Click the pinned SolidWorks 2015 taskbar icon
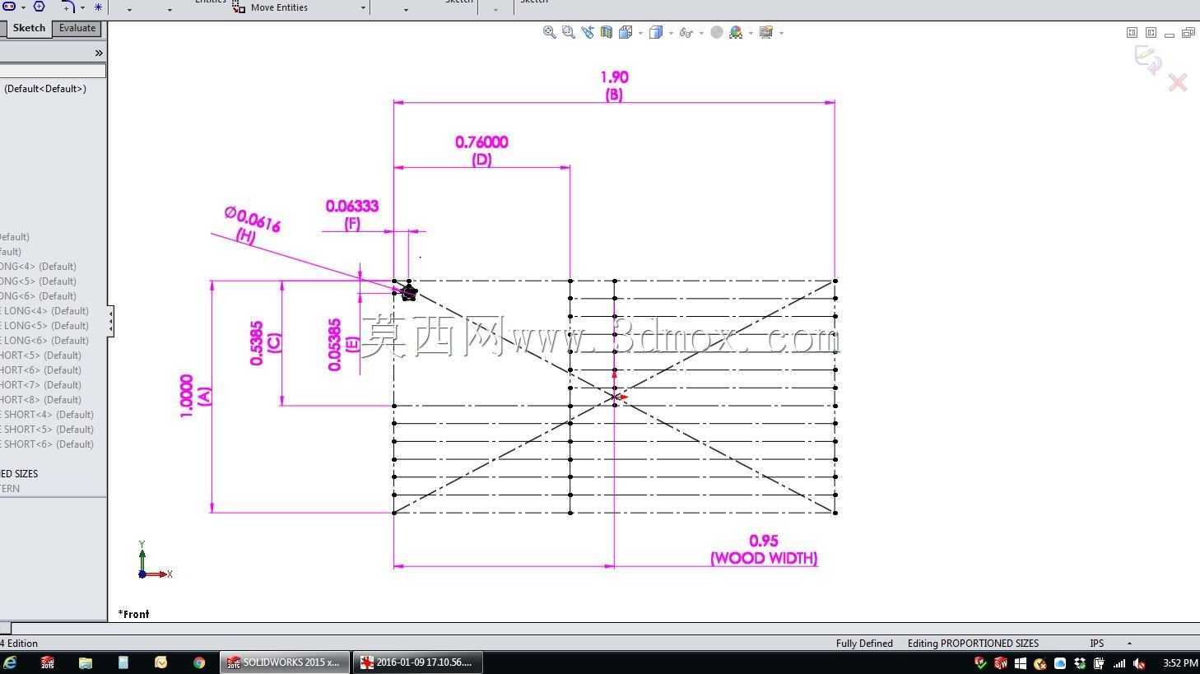The image size is (1200, 674). (47, 662)
